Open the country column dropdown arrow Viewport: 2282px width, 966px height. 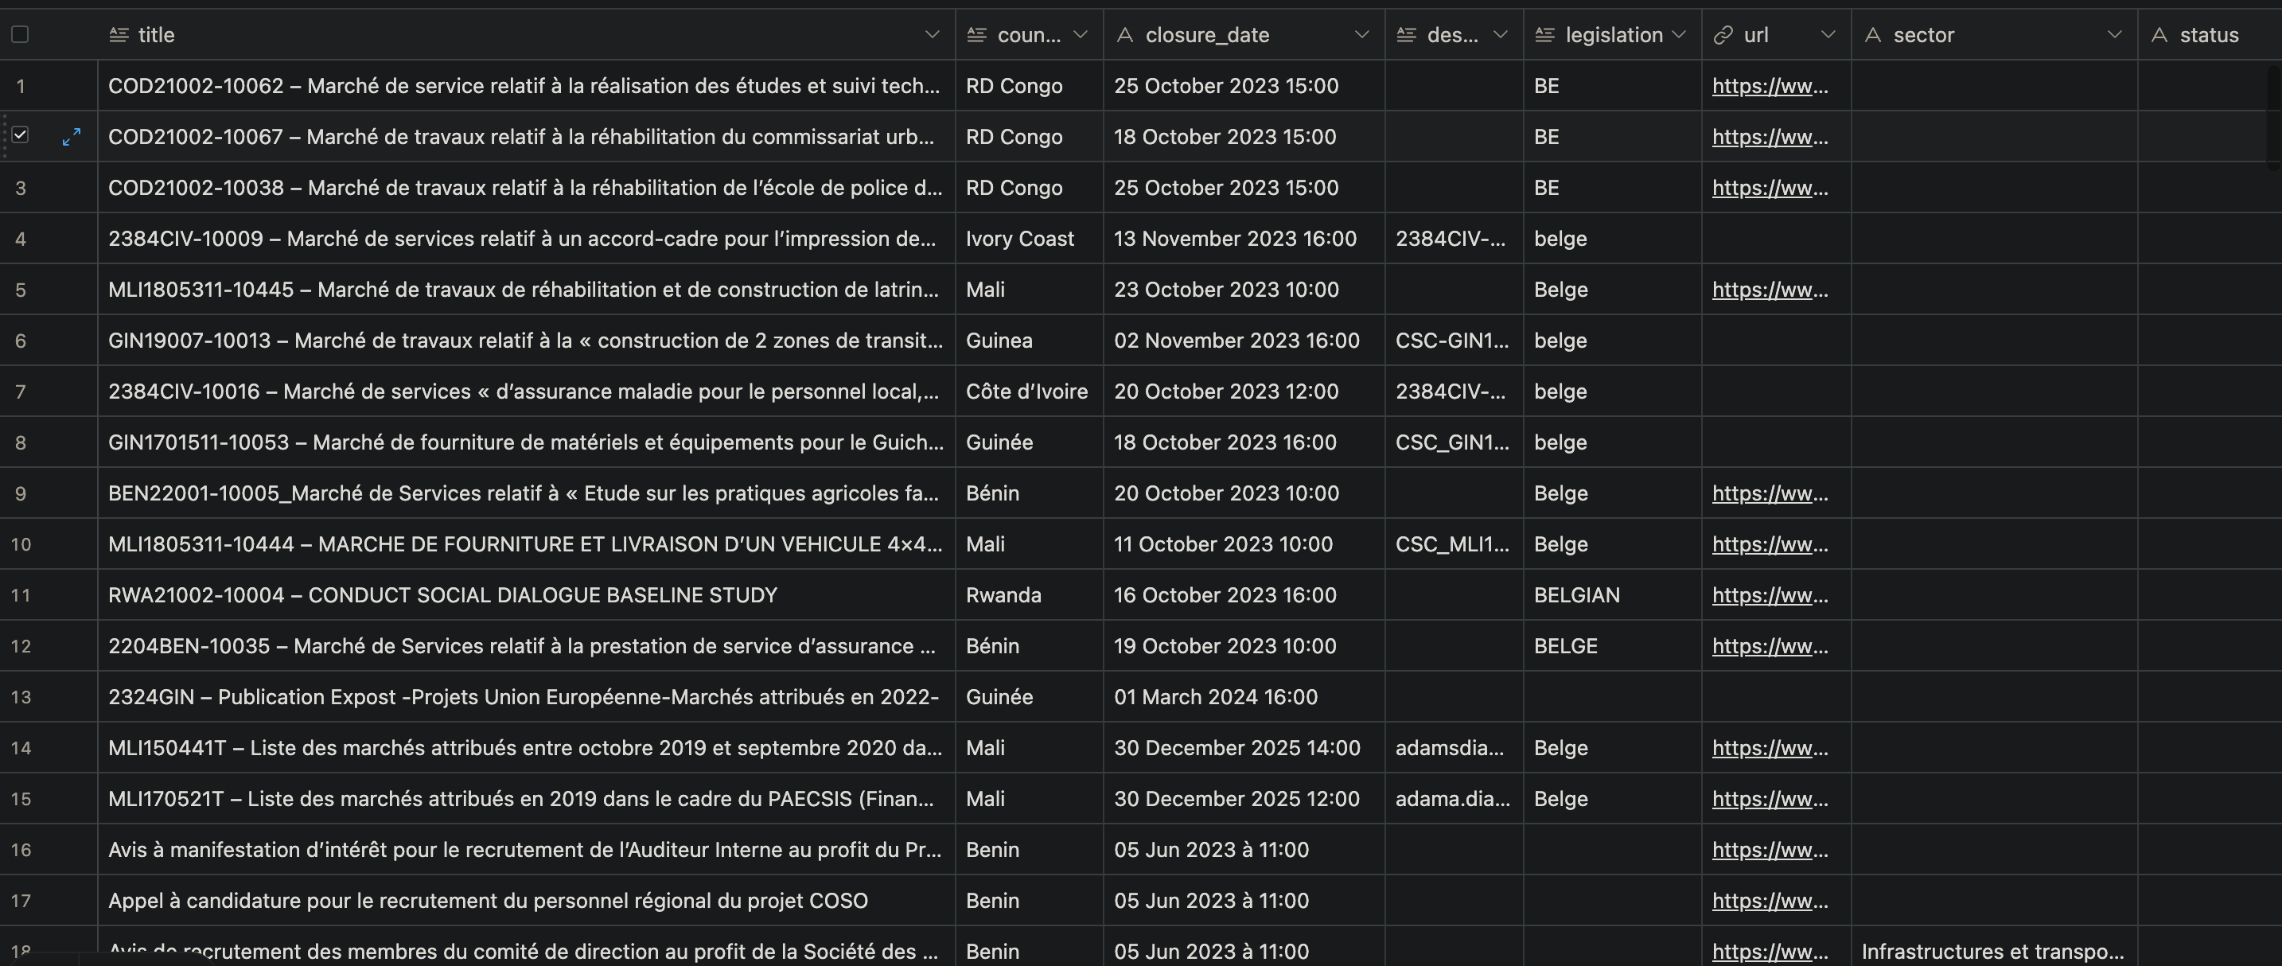[x=1080, y=34]
